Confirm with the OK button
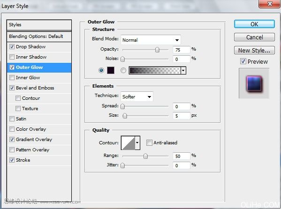Image resolution: width=281 pixels, height=209 pixels. coord(254,24)
